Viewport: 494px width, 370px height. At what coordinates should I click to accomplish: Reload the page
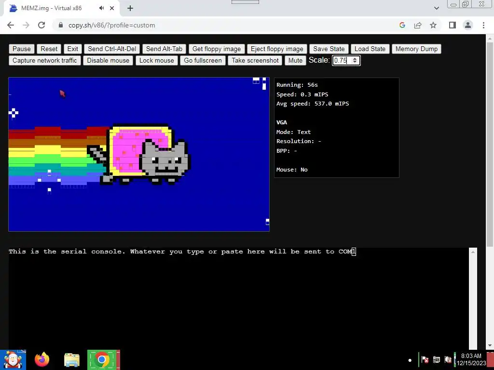[x=41, y=25]
